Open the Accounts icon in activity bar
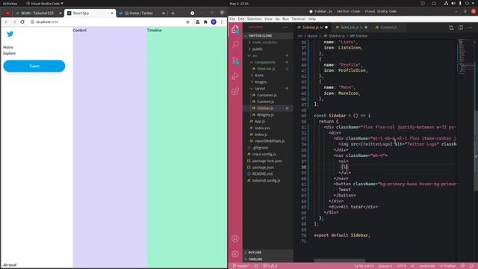The height and width of the screenshot is (269, 478). pyautogui.click(x=235, y=238)
